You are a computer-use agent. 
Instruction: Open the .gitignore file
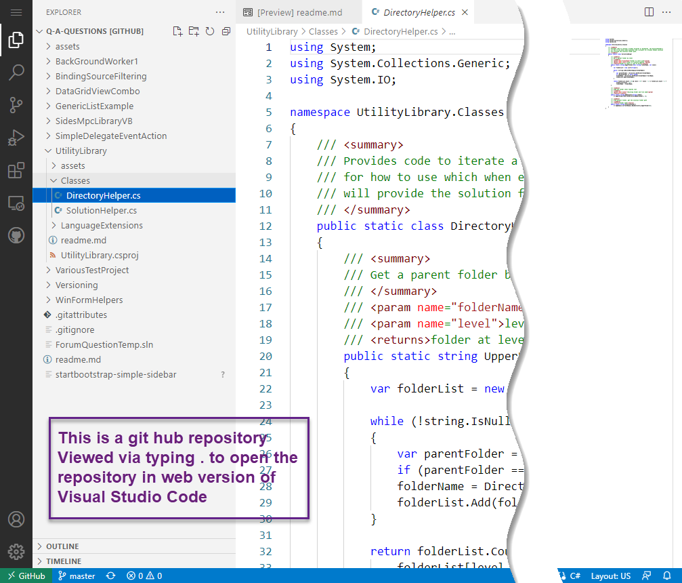(134, 330)
